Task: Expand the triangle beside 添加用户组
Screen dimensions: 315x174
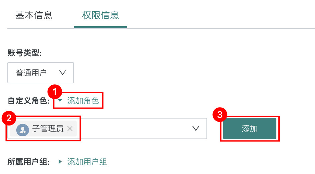Action: (x=60, y=162)
